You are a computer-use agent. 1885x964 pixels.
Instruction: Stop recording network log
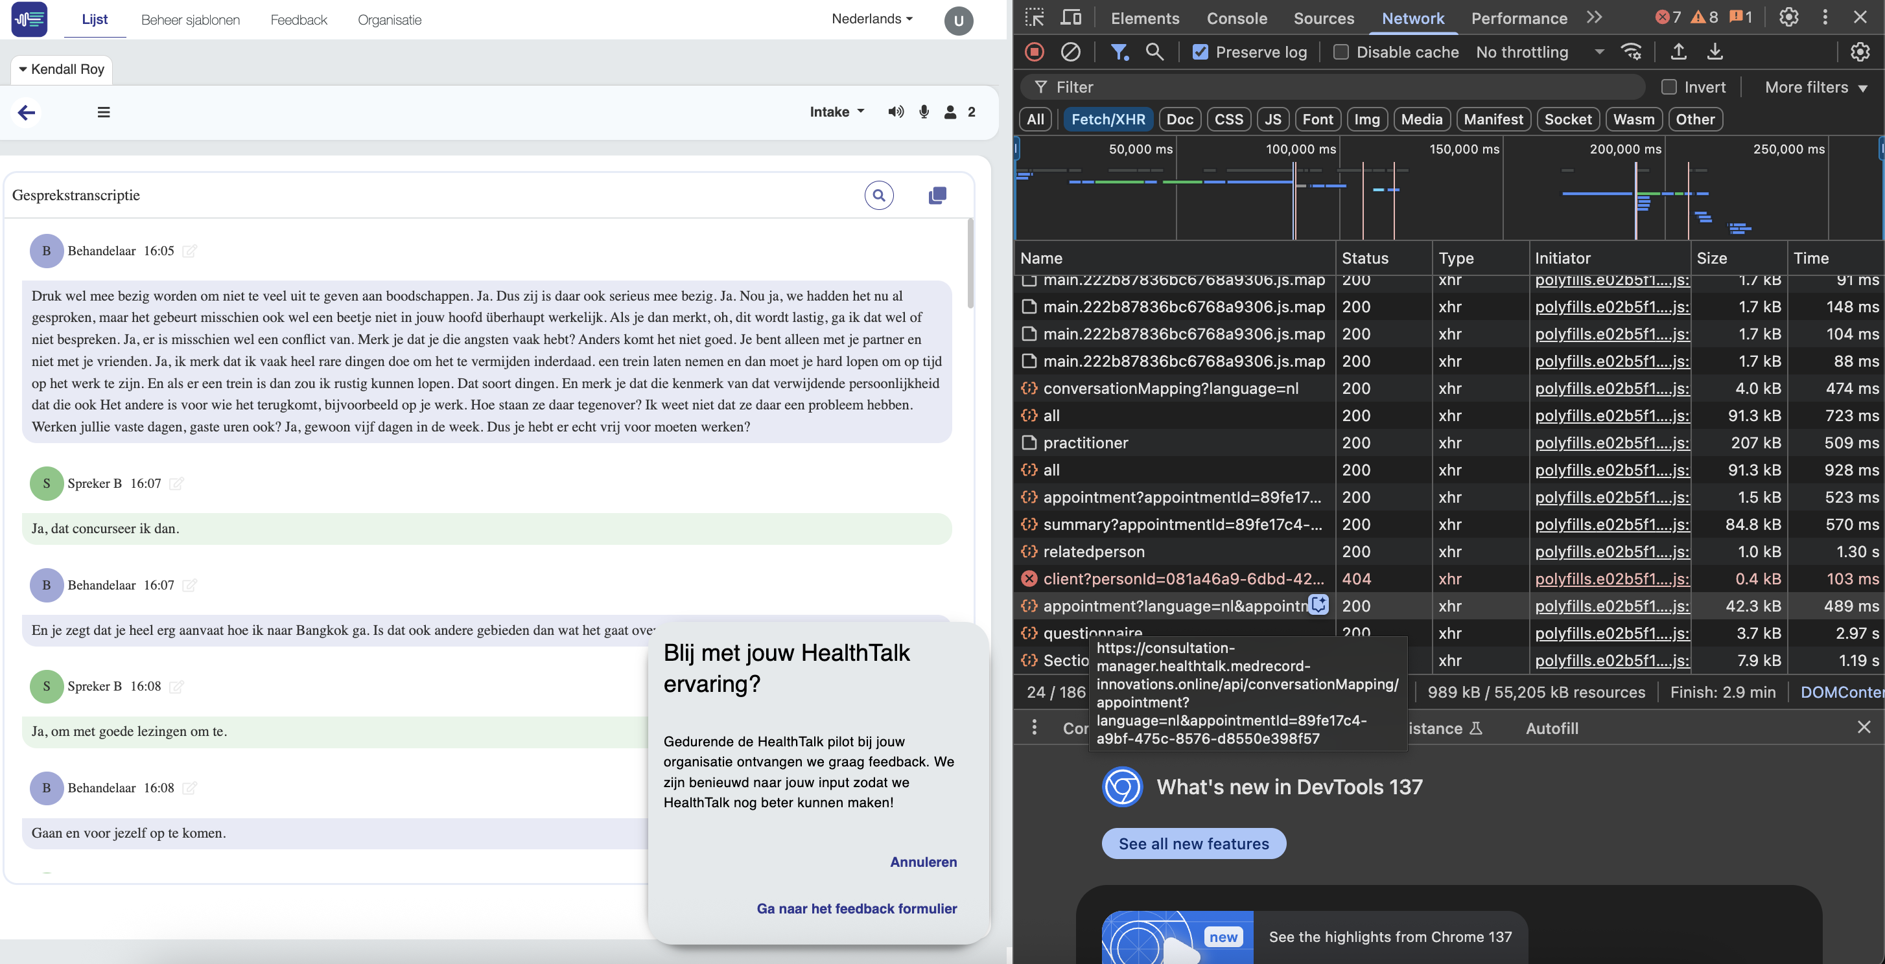click(1034, 52)
